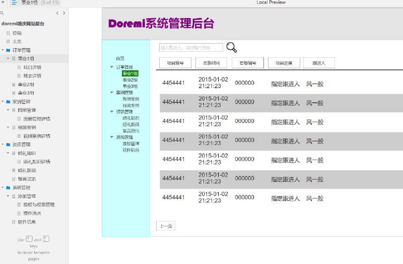Click the page icon beside 视频案例详情

point(19,136)
